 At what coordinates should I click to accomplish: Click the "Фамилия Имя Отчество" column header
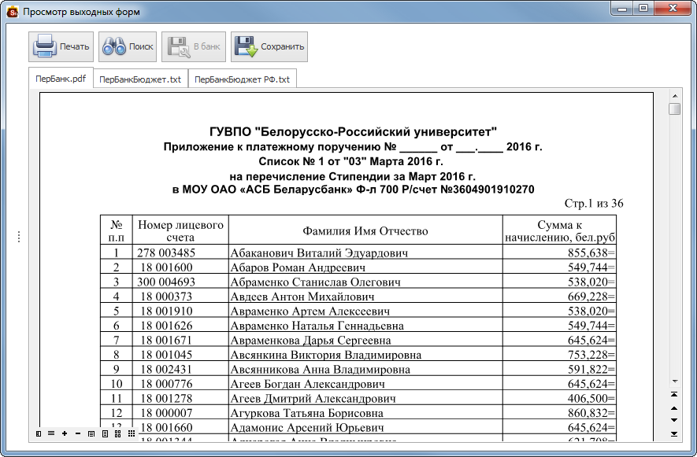click(x=365, y=231)
